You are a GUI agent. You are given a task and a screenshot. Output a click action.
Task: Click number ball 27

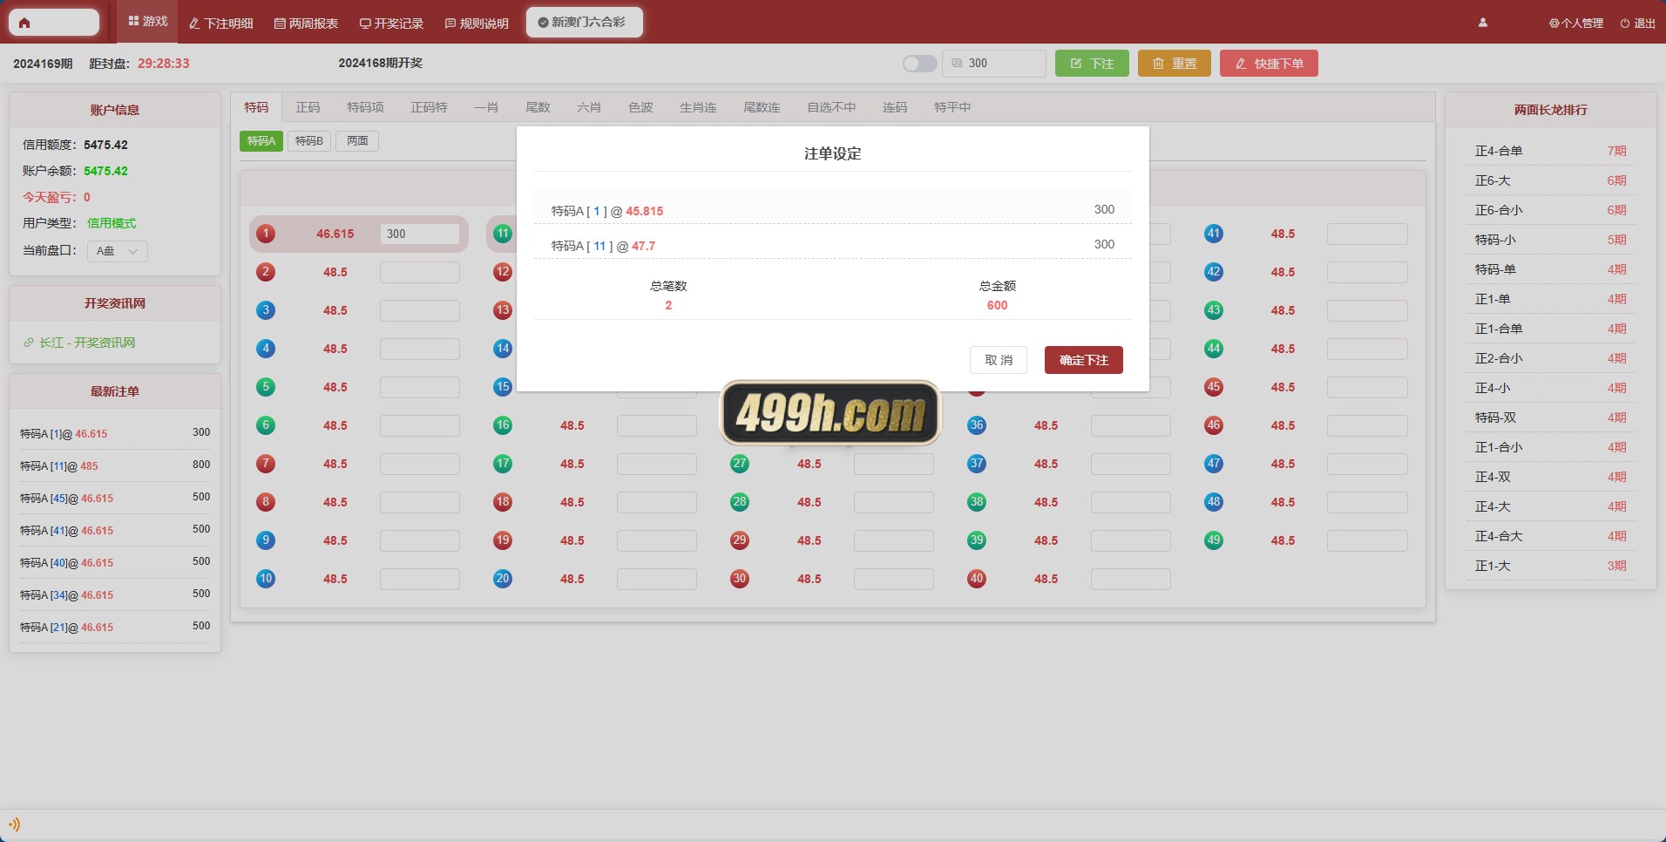click(x=740, y=464)
